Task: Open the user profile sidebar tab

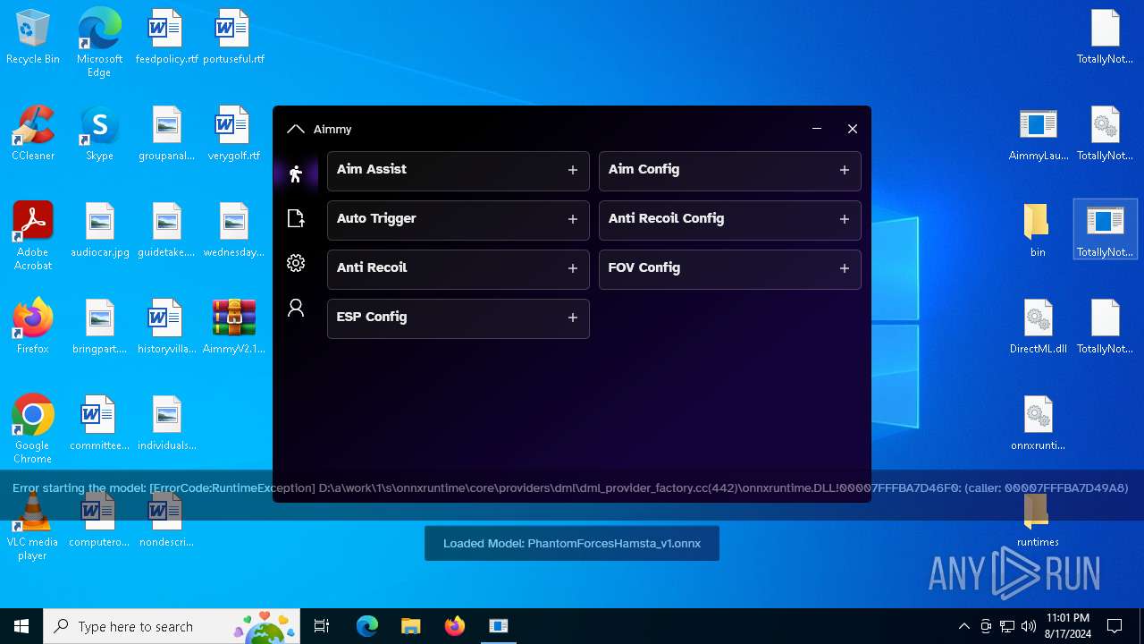Action: tap(296, 308)
